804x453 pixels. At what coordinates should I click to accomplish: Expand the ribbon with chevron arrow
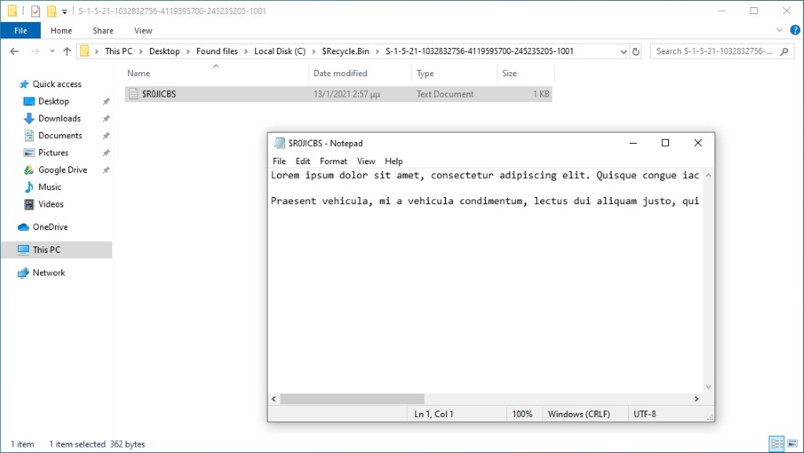780,31
